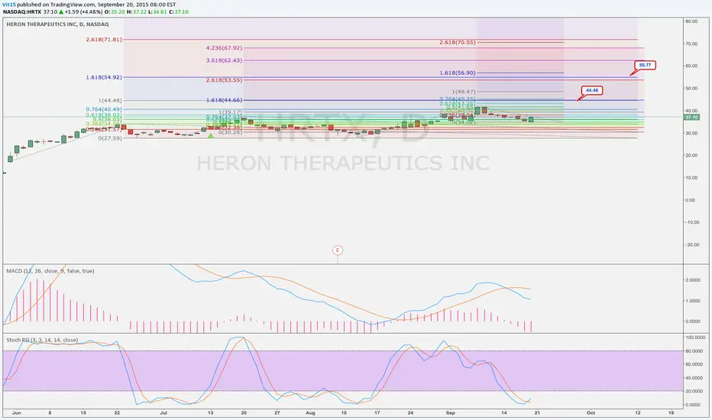Click the Stoch RSI scale value 100.0000
The image size is (712, 420).
(x=695, y=338)
